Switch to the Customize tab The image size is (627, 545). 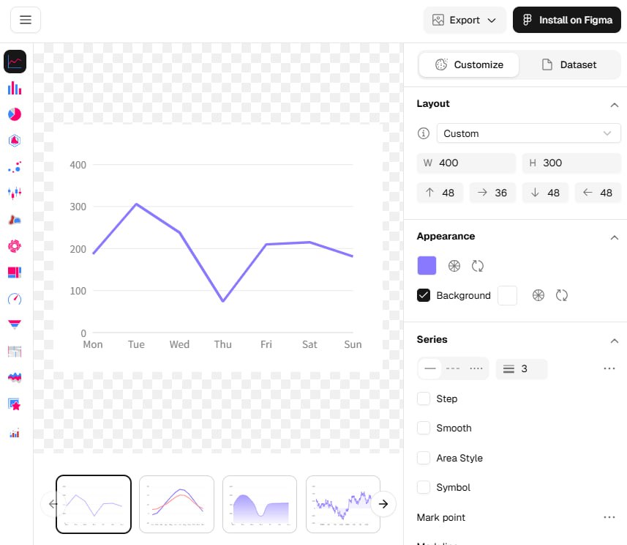[469, 64]
